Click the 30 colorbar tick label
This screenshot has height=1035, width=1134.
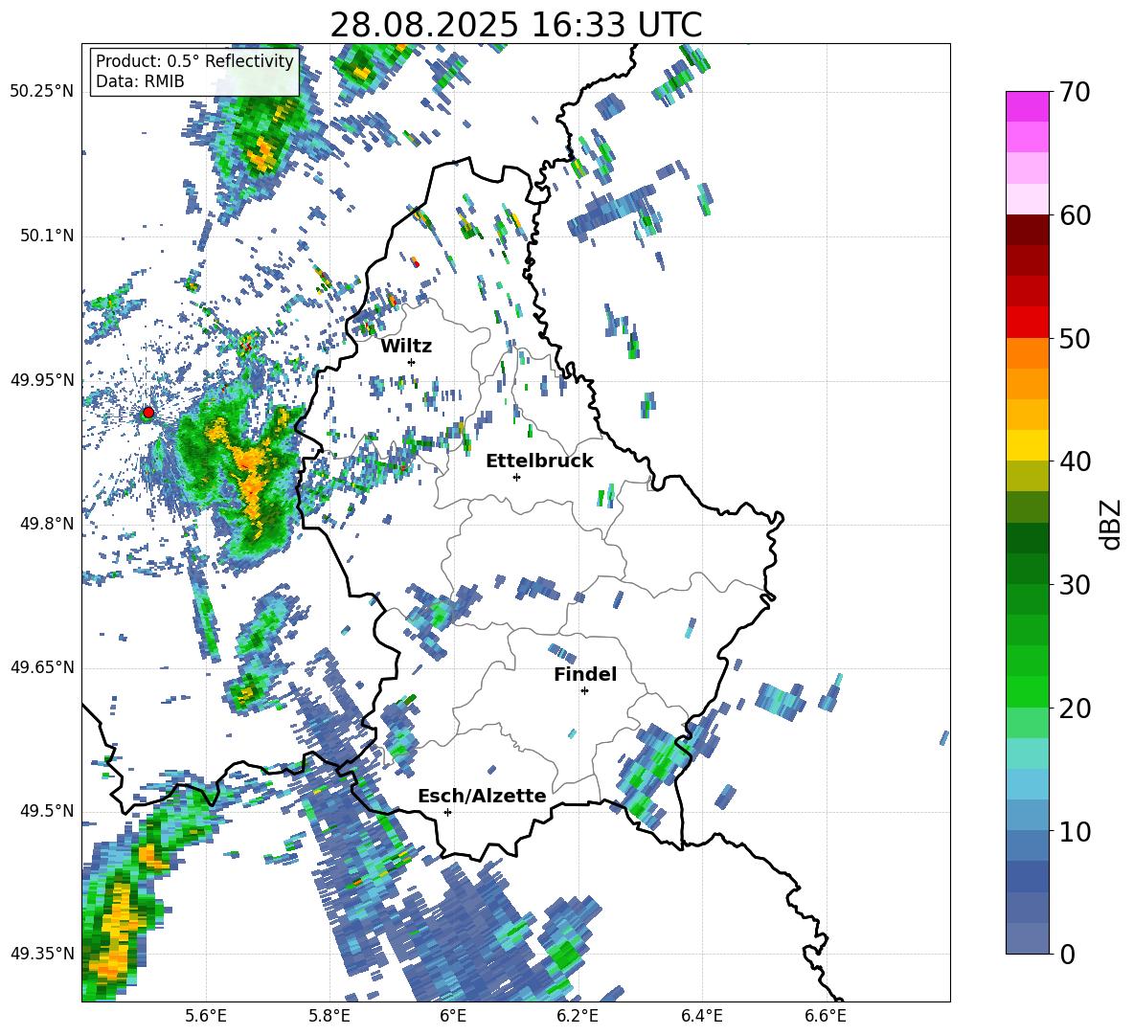(x=1075, y=585)
